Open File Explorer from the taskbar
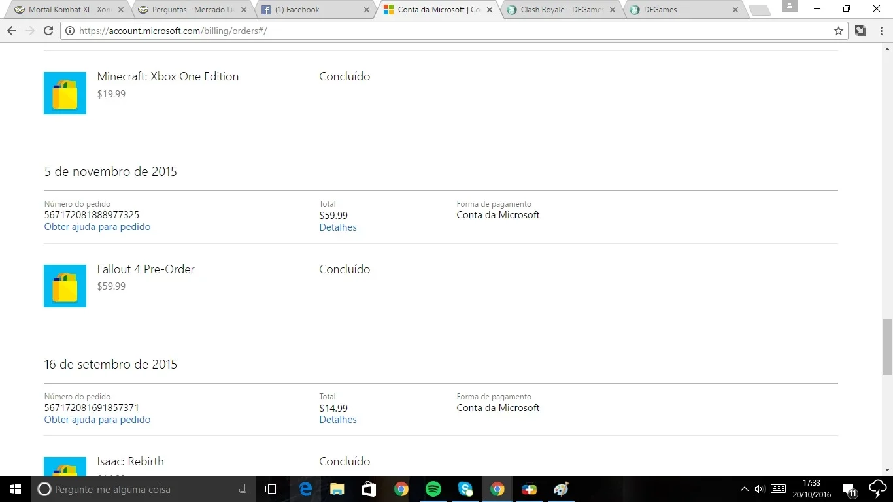This screenshot has width=893, height=502. (x=337, y=489)
